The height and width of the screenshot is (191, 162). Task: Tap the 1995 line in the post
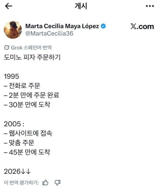[11, 76]
